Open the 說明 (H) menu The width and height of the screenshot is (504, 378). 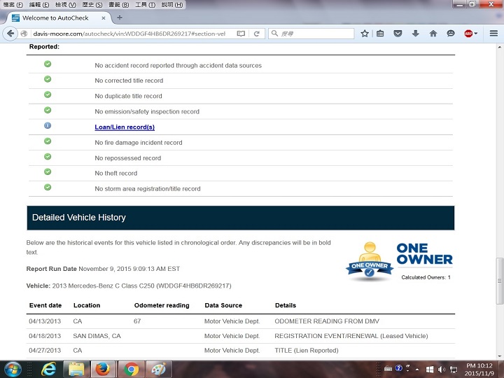tap(172, 4)
